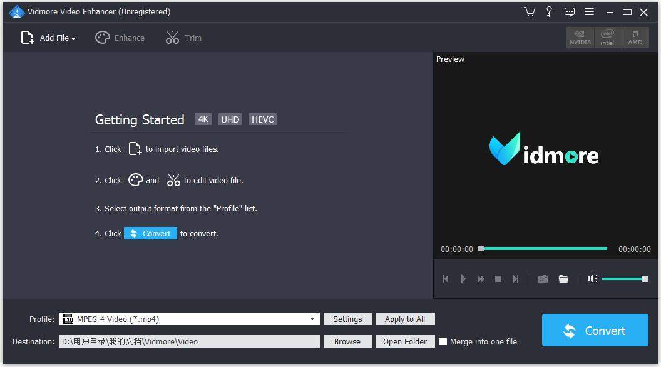Image resolution: width=661 pixels, height=367 pixels.
Task: Click the Convert button
Action: pyautogui.click(x=594, y=330)
